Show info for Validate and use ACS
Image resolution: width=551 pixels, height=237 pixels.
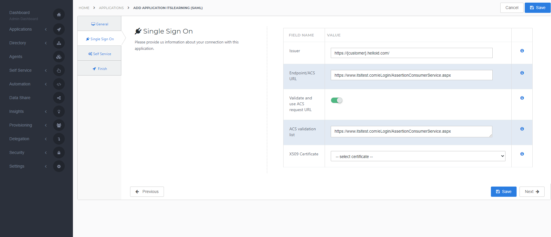pyautogui.click(x=522, y=98)
